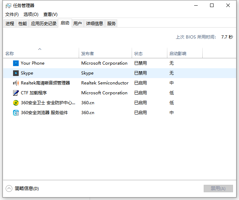Switch to the 用户 tab
This screenshot has height=200, width=239.
click(x=78, y=23)
